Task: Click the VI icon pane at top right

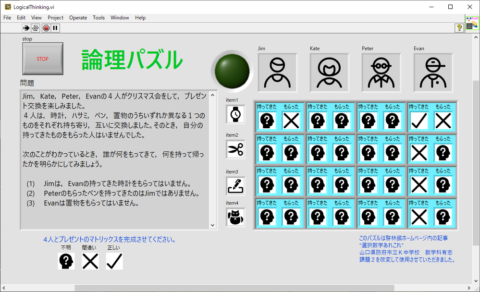Action: (x=472, y=23)
